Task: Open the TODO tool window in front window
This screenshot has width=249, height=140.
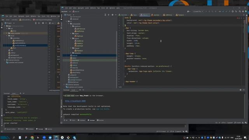Action: point(72,120)
